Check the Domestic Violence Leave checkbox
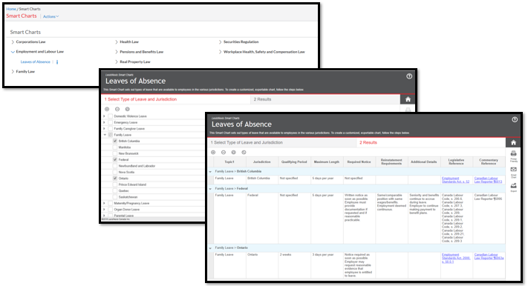Screen dimensions: 528x286 (x=110, y=116)
